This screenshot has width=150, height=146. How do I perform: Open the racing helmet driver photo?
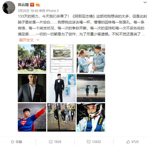91,117
